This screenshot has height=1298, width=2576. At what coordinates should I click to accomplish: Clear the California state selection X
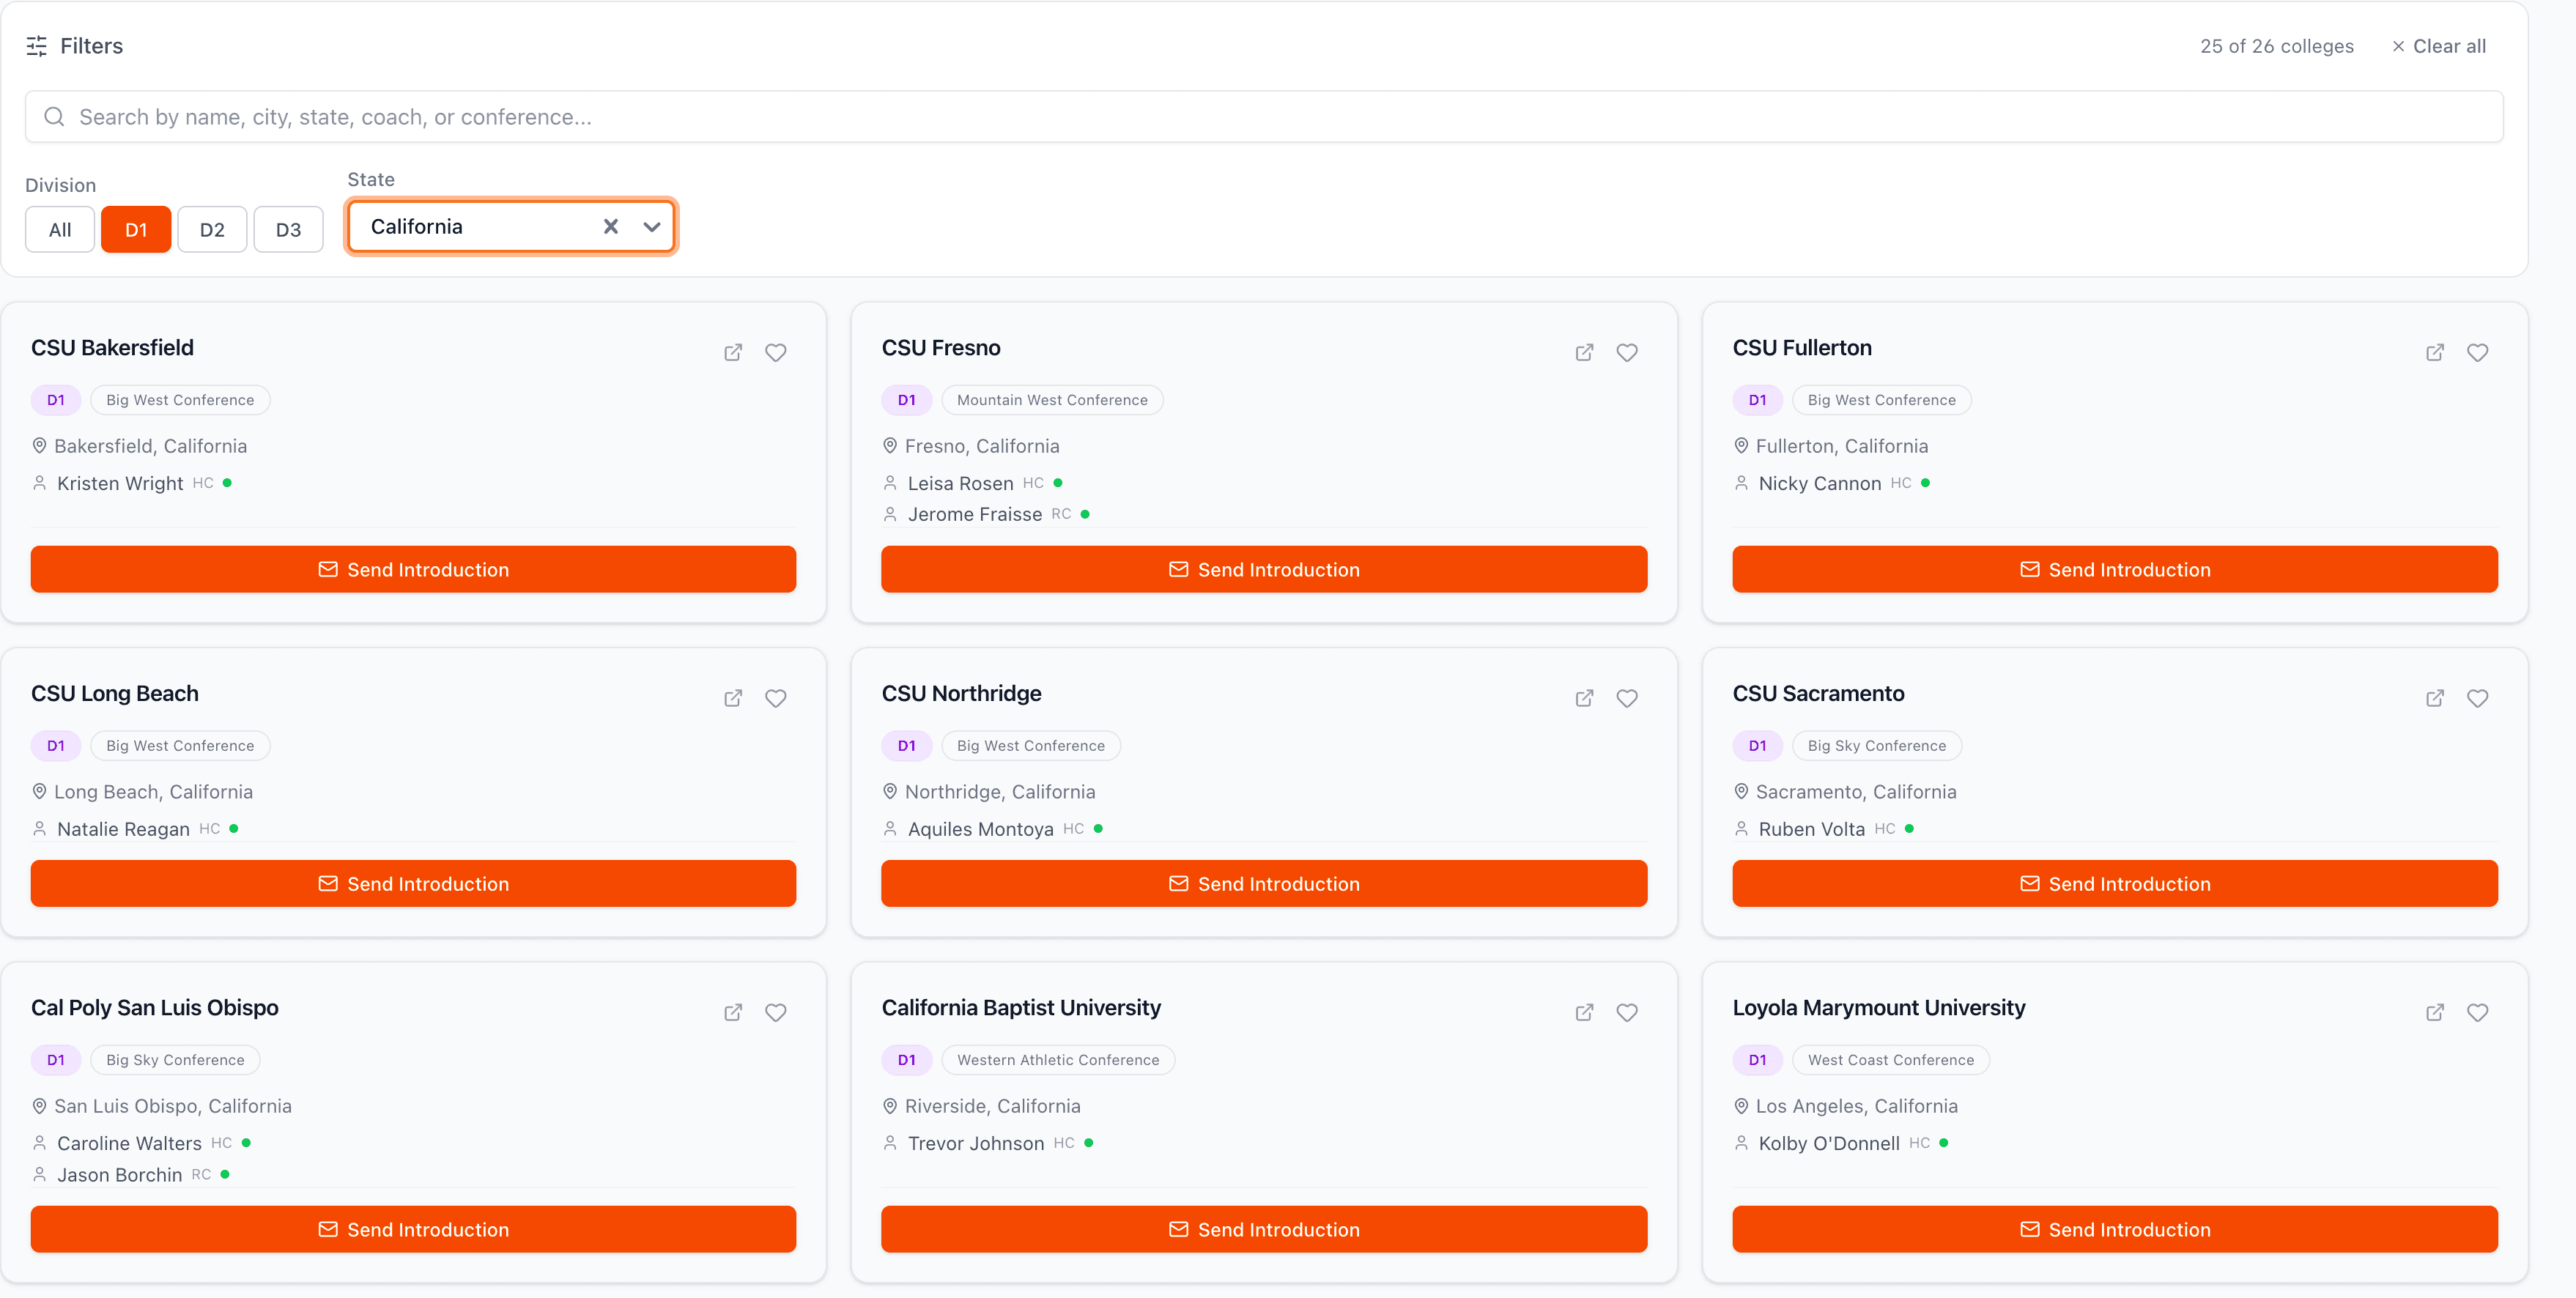tap(611, 226)
